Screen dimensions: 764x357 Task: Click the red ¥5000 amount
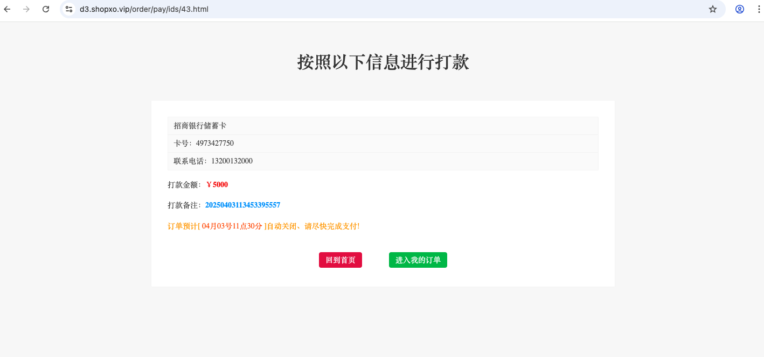point(217,185)
